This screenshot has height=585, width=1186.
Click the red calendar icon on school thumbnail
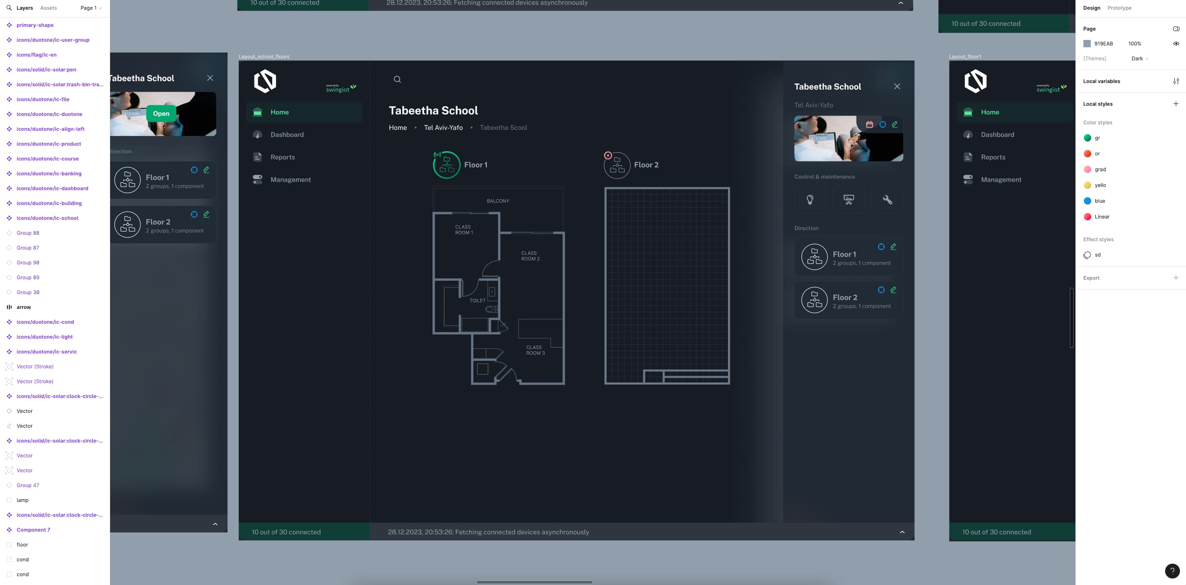(870, 124)
